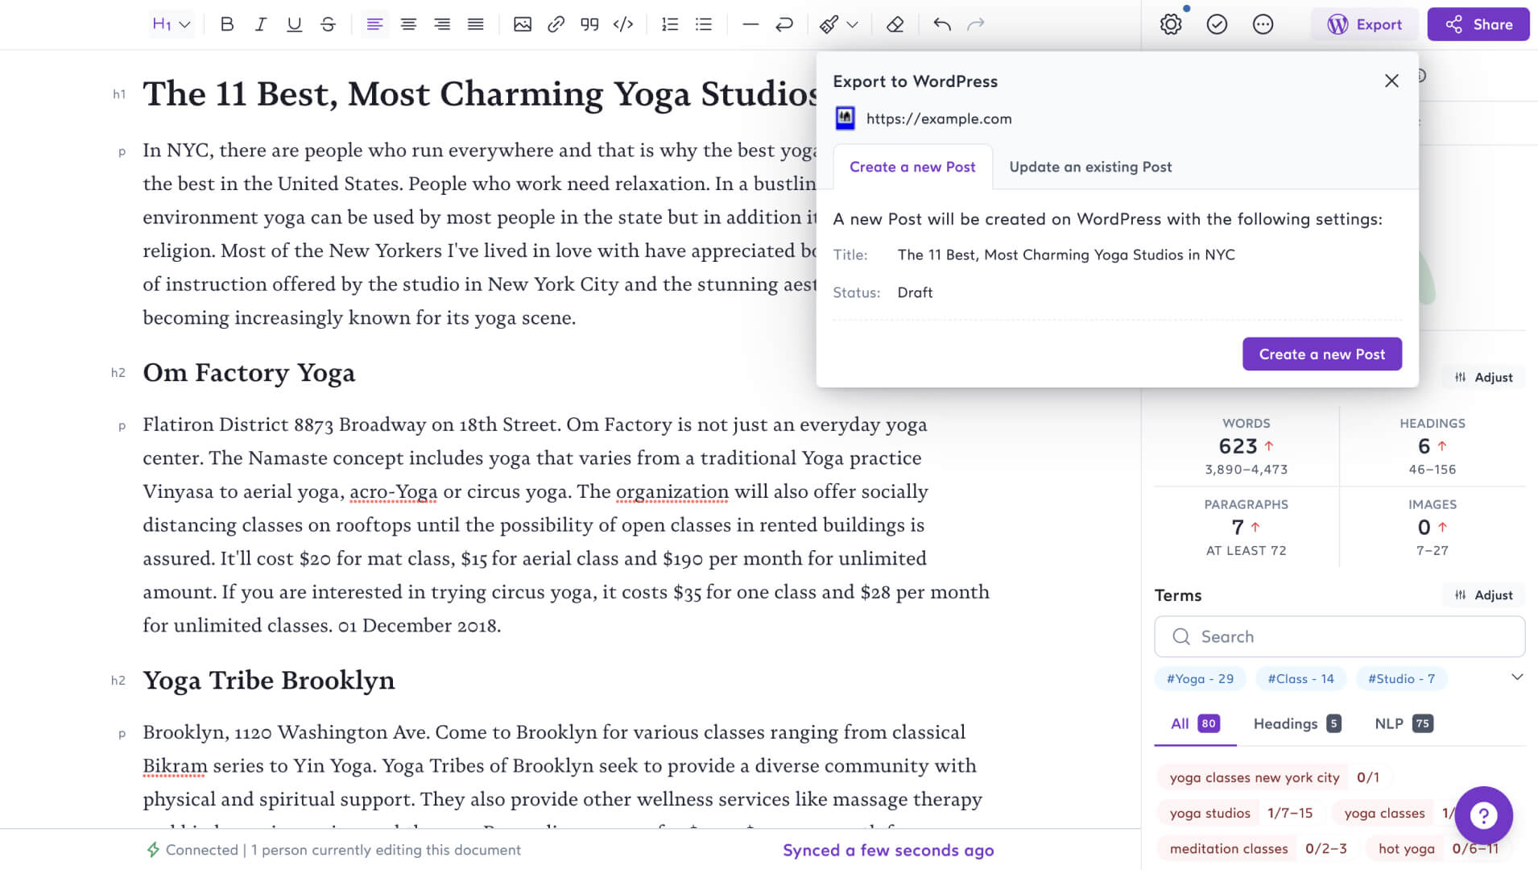This screenshot has width=1538, height=870.
Task: Click Create a new Post button
Action: [1321, 354]
